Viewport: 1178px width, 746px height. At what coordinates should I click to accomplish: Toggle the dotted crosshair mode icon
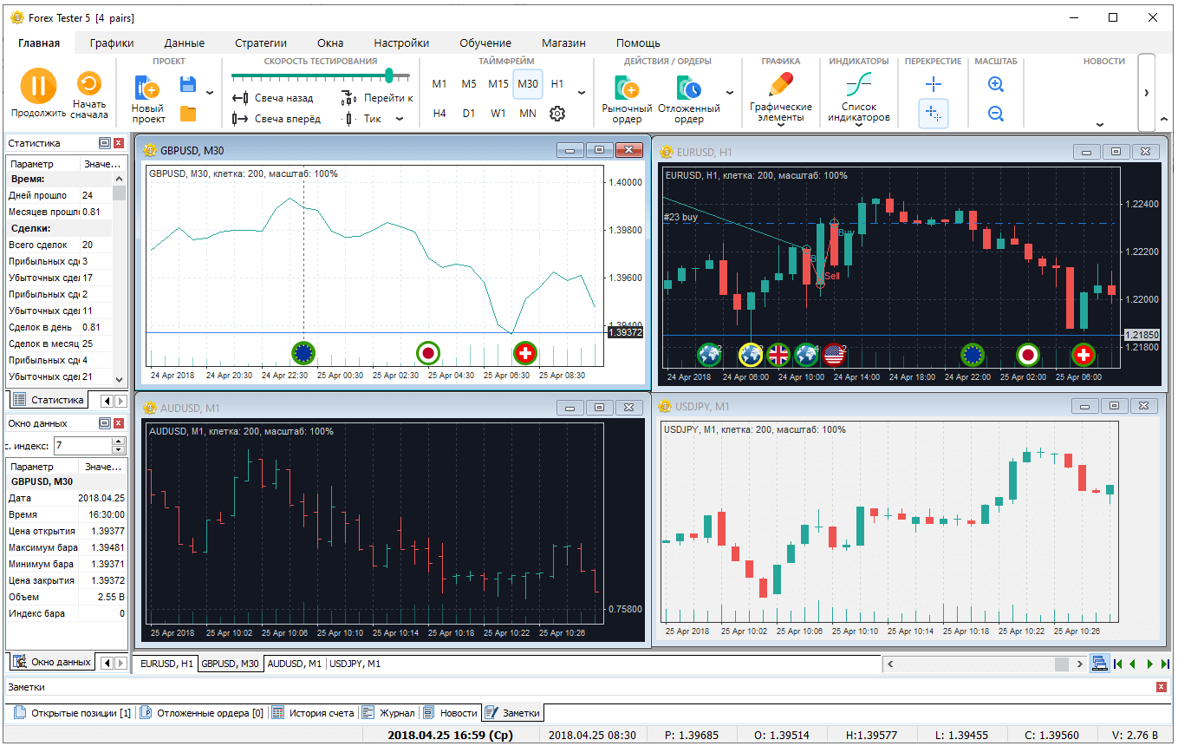point(934,114)
